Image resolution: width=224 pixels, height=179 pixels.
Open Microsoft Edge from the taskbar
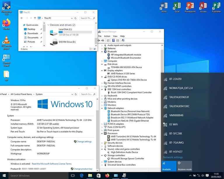[x=81, y=176]
